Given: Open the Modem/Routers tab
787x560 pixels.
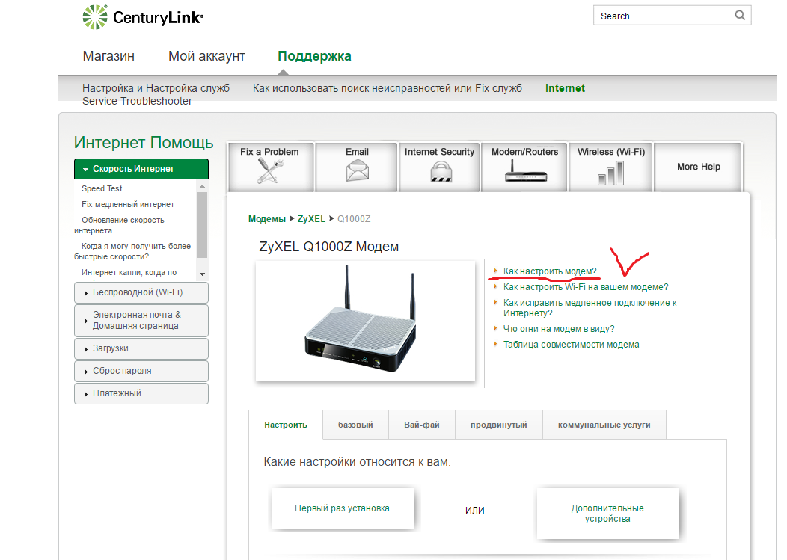Looking at the screenshot, I should [x=524, y=167].
